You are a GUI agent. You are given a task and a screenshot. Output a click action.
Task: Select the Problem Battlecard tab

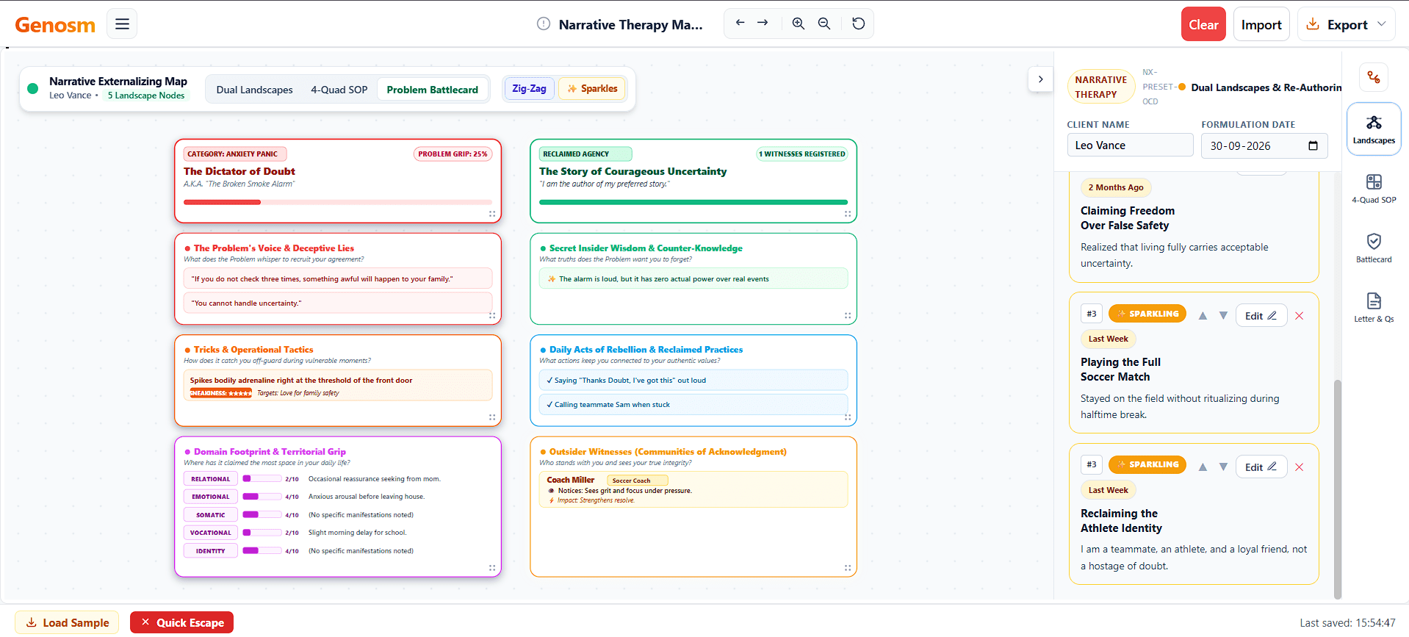pyautogui.click(x=432, y=90)
